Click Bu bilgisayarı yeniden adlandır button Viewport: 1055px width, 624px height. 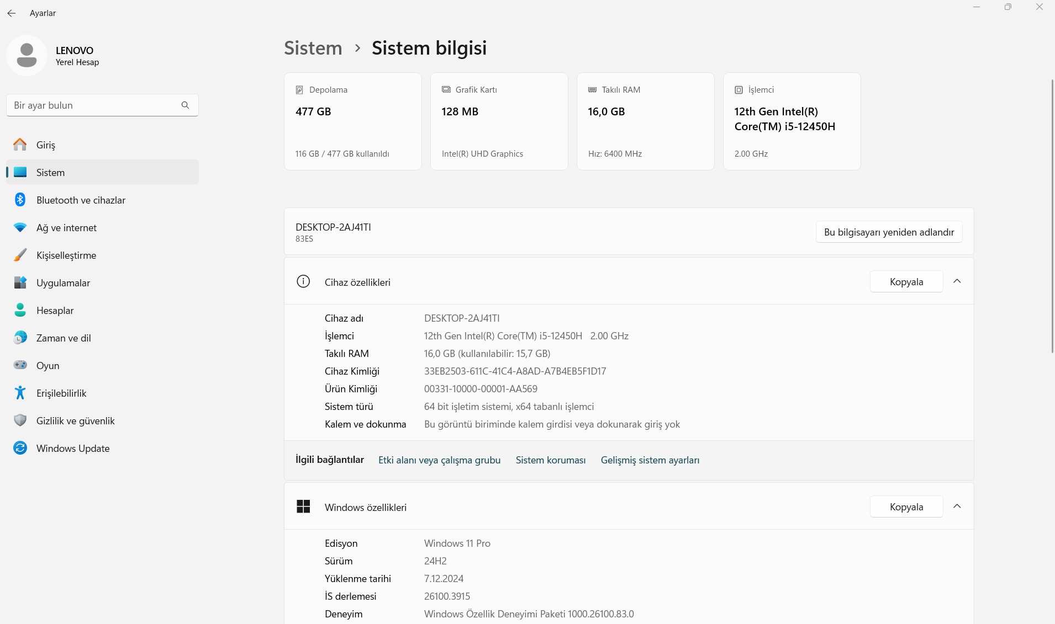(889, 232)
